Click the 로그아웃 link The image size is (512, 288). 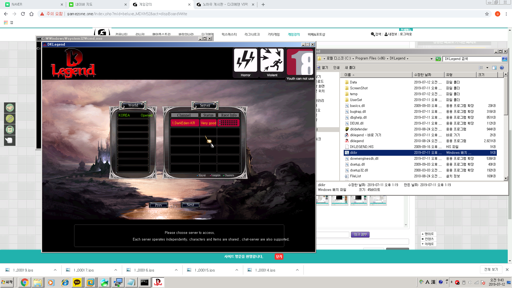406,34
